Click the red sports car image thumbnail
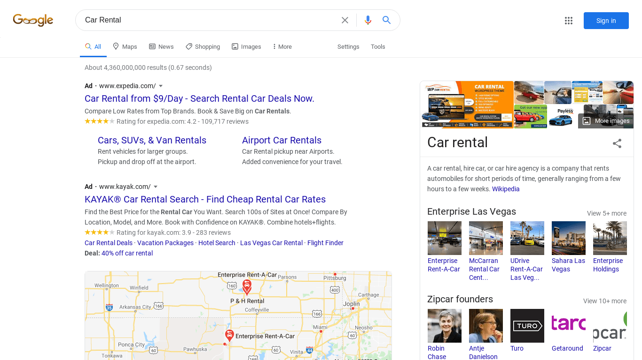 (x=529, y=92)
